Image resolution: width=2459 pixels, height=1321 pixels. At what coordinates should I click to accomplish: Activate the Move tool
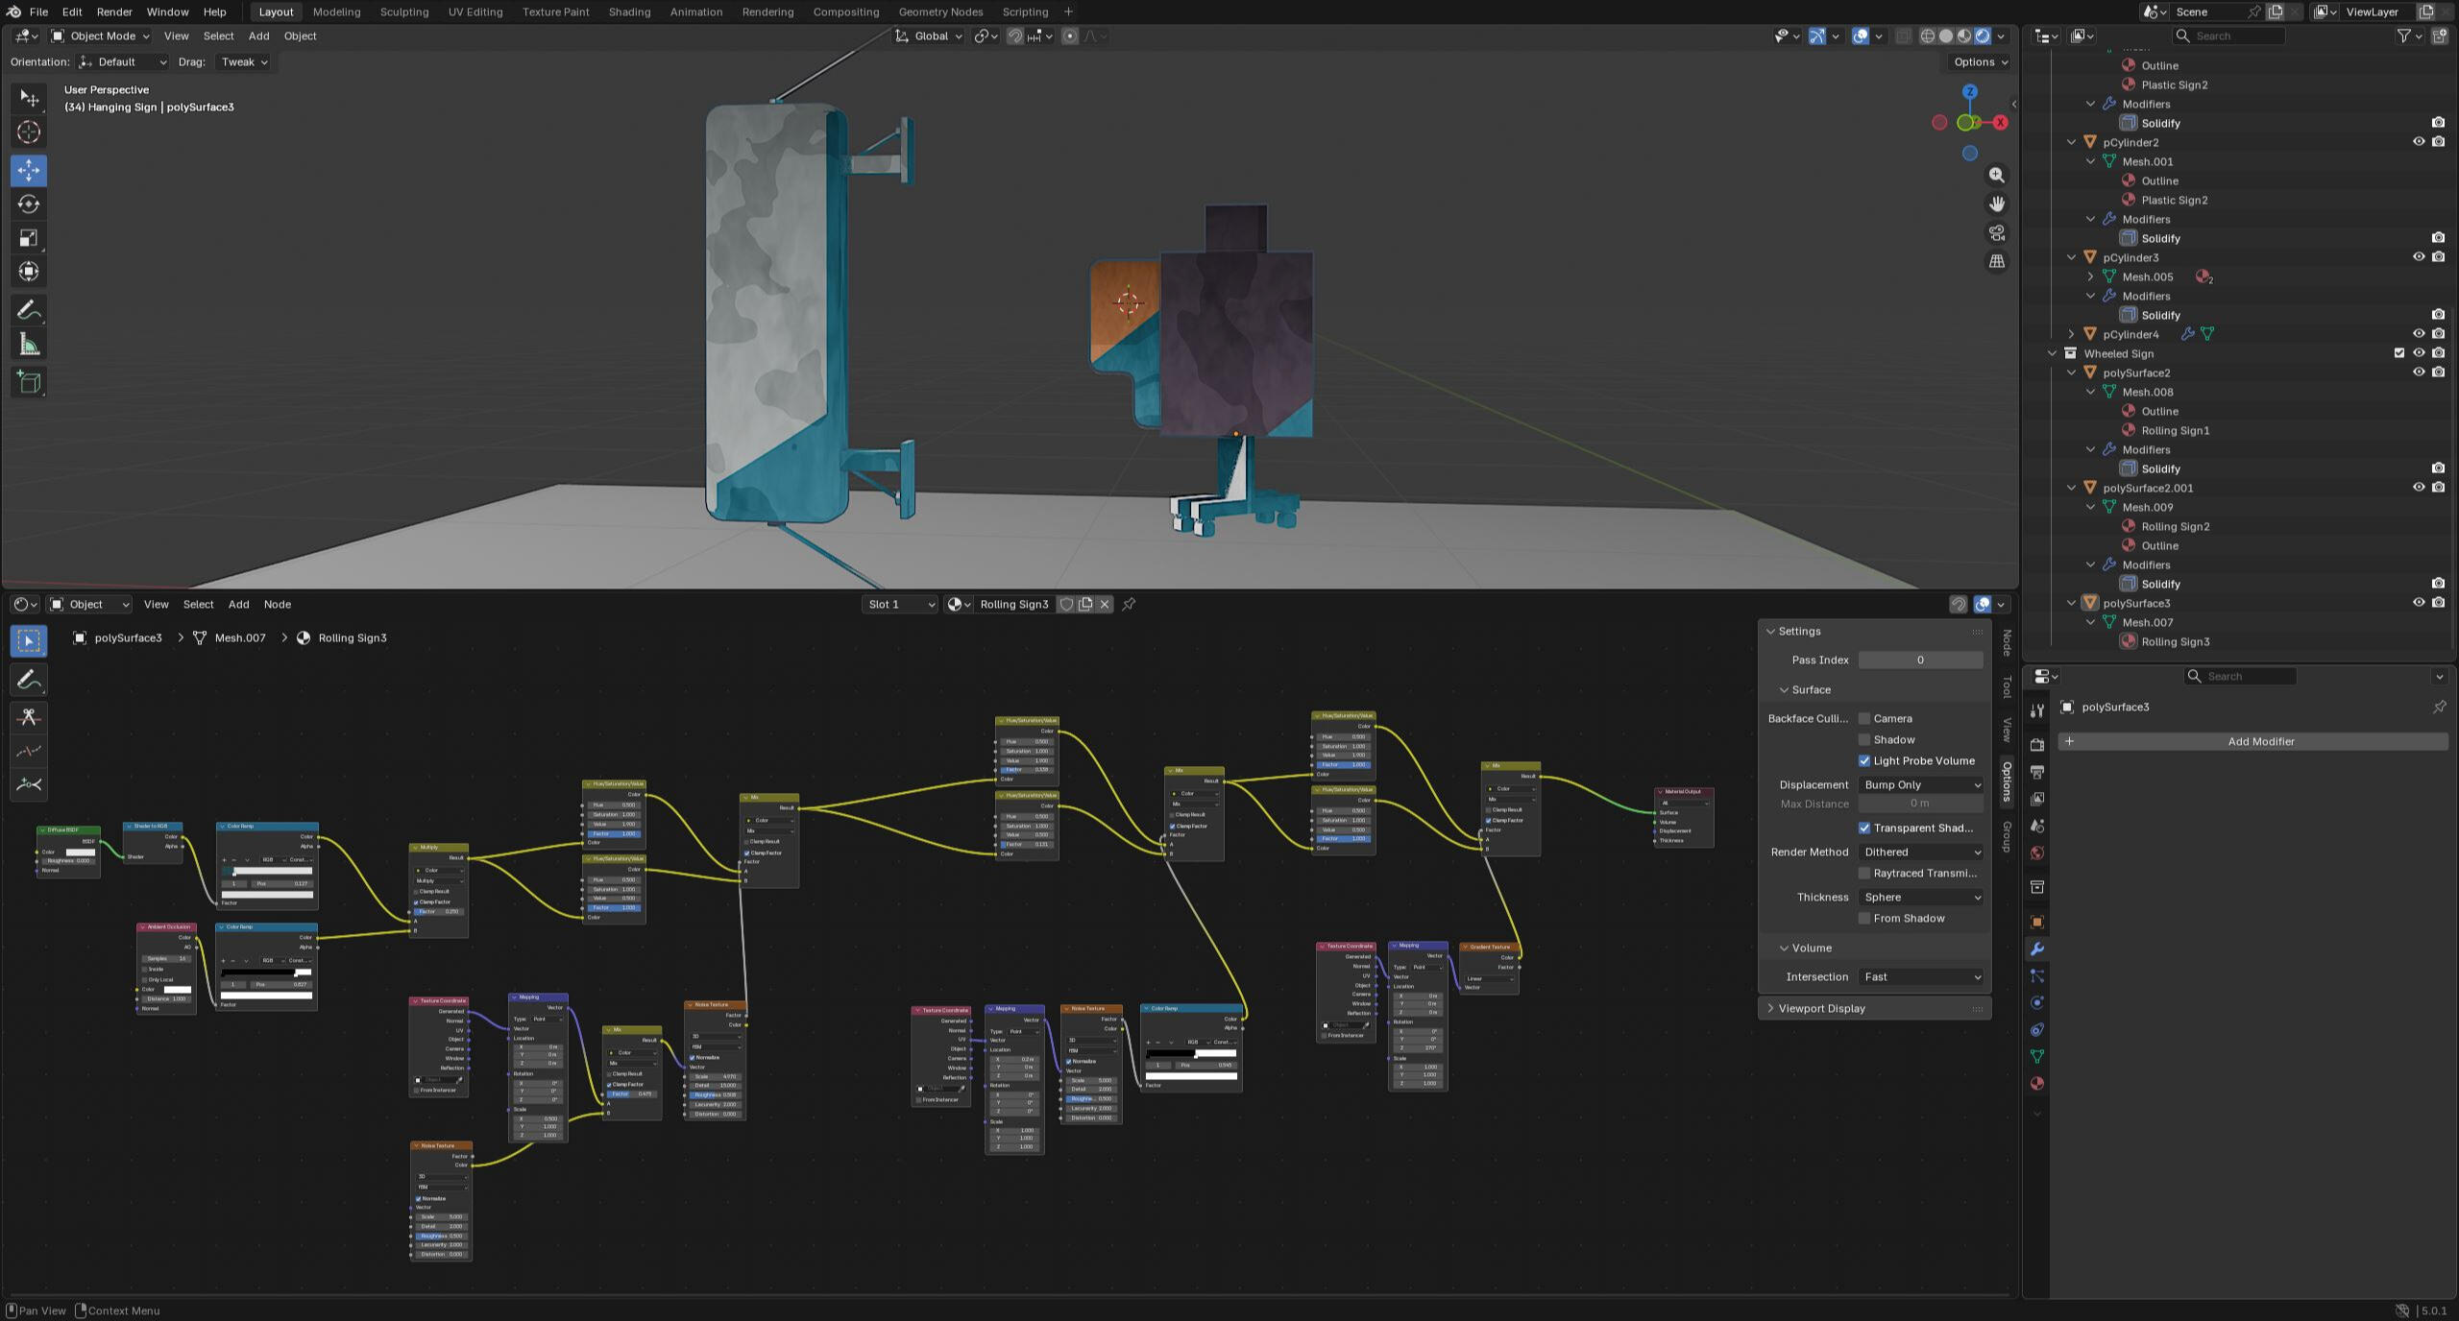[29, 171]
